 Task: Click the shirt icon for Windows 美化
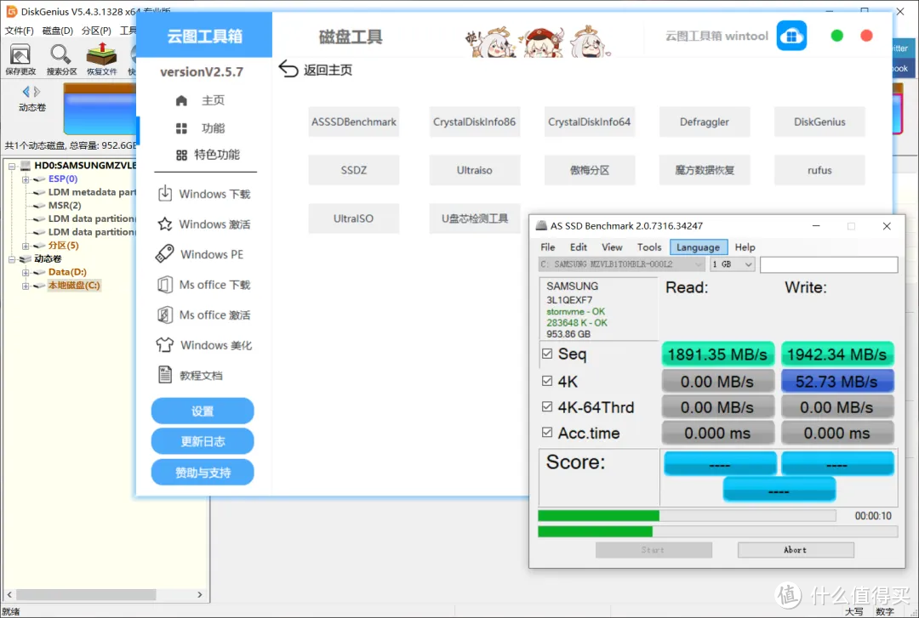click(165, 345)
